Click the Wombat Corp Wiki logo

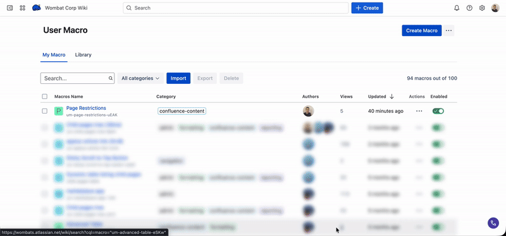37,8
